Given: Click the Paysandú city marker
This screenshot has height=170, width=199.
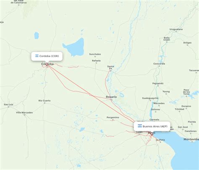Looking at the screenshot, I should pyautogui.click(x=158, y=86).
